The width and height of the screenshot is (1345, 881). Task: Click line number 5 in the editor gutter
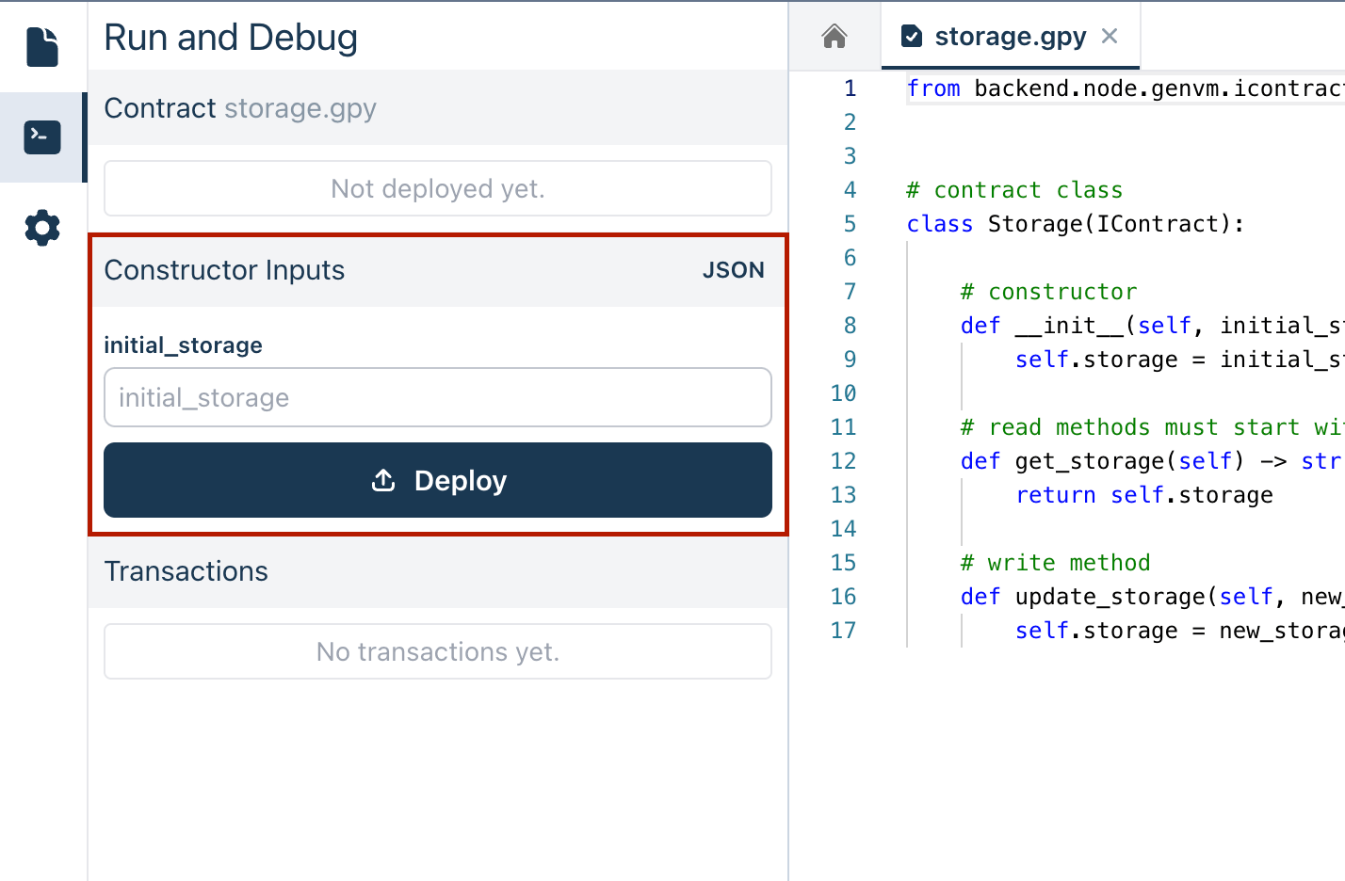[x=850, y=224]
